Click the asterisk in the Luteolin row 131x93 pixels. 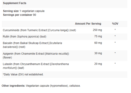(x=115, y=64)
